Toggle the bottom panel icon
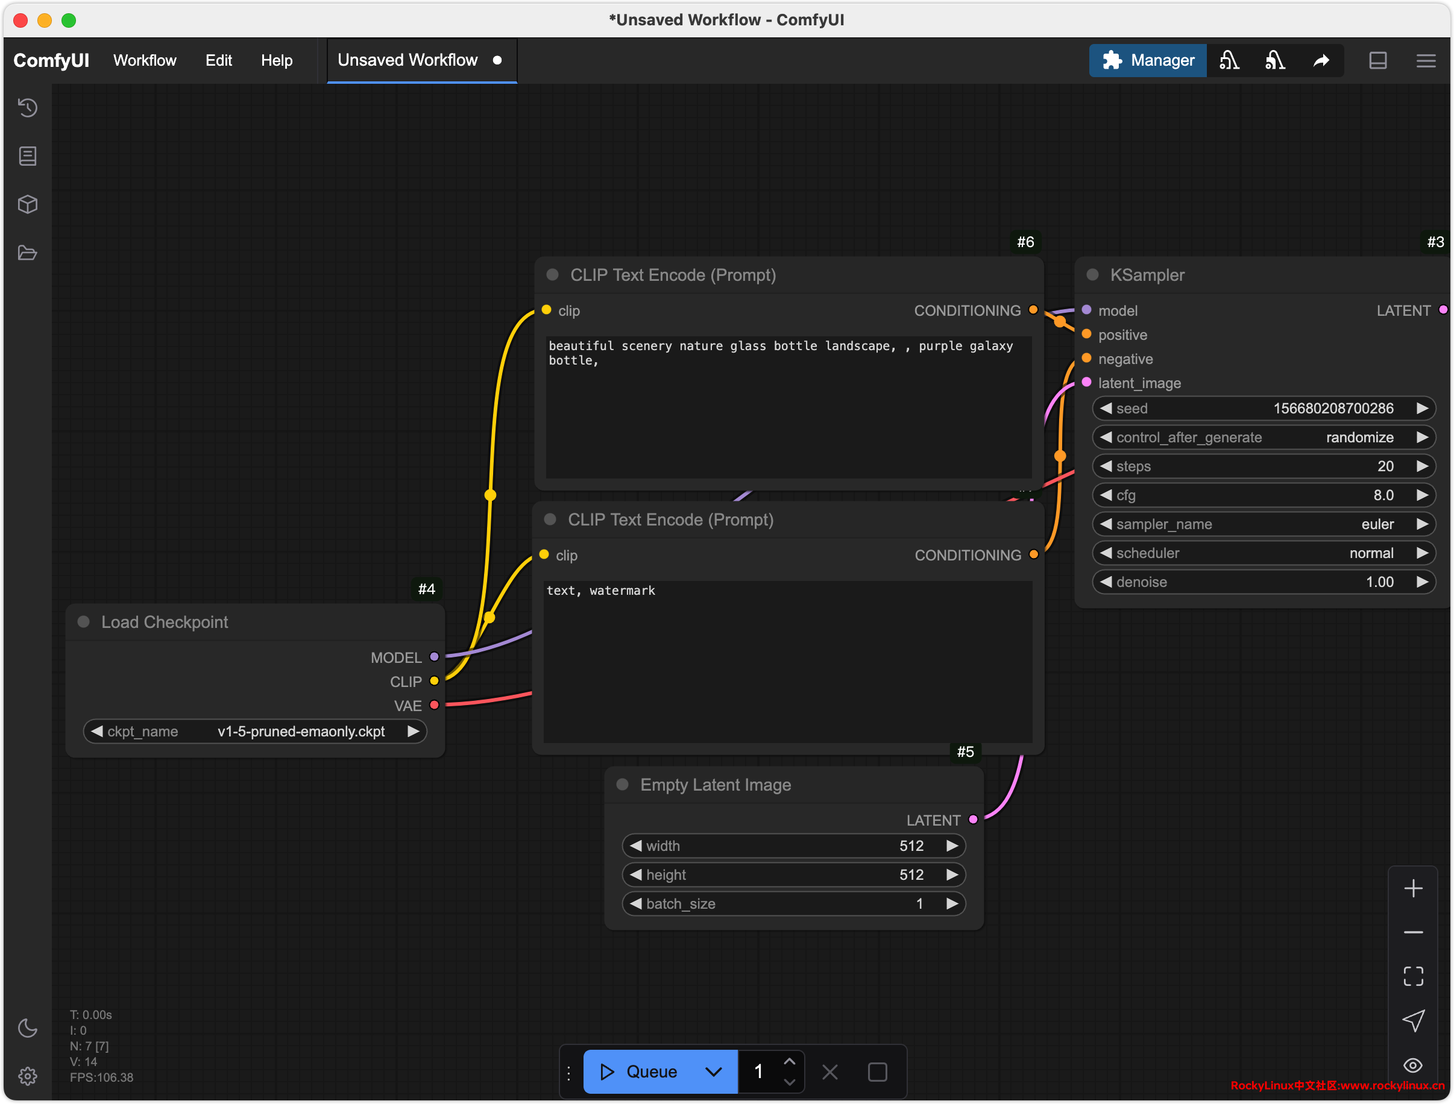 pyautogui.click(x=1378, y=60)
